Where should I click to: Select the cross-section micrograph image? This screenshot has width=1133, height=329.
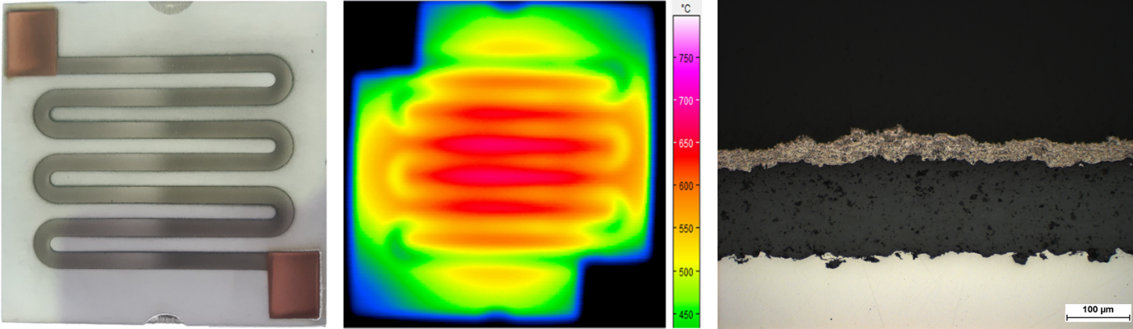tap(925, 164)
